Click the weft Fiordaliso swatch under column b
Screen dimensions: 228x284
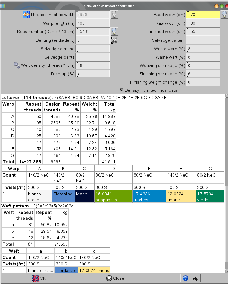tap(66, 270)
